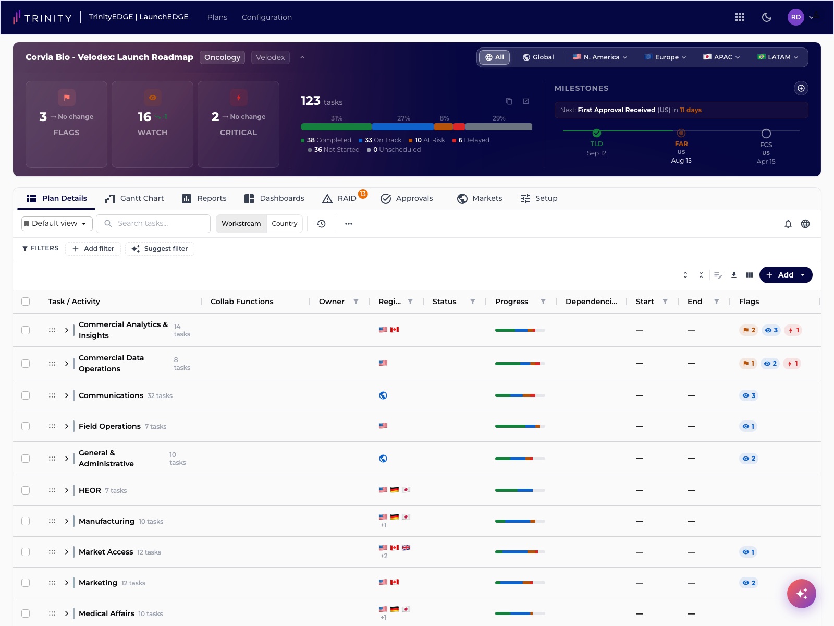The image size is (834, 626).
Task: Open the apps grid icon
Action: (x=739, y=17)
